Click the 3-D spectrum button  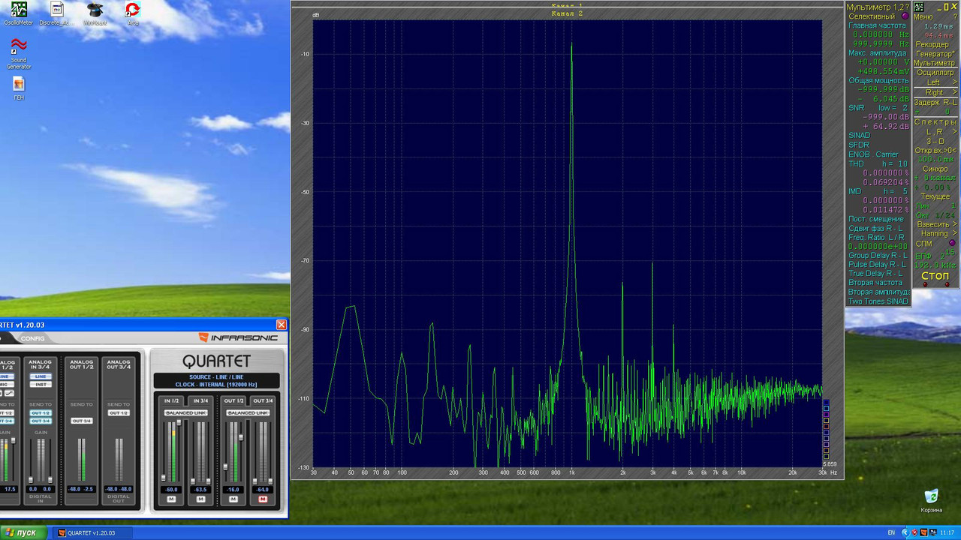[935, 140]
